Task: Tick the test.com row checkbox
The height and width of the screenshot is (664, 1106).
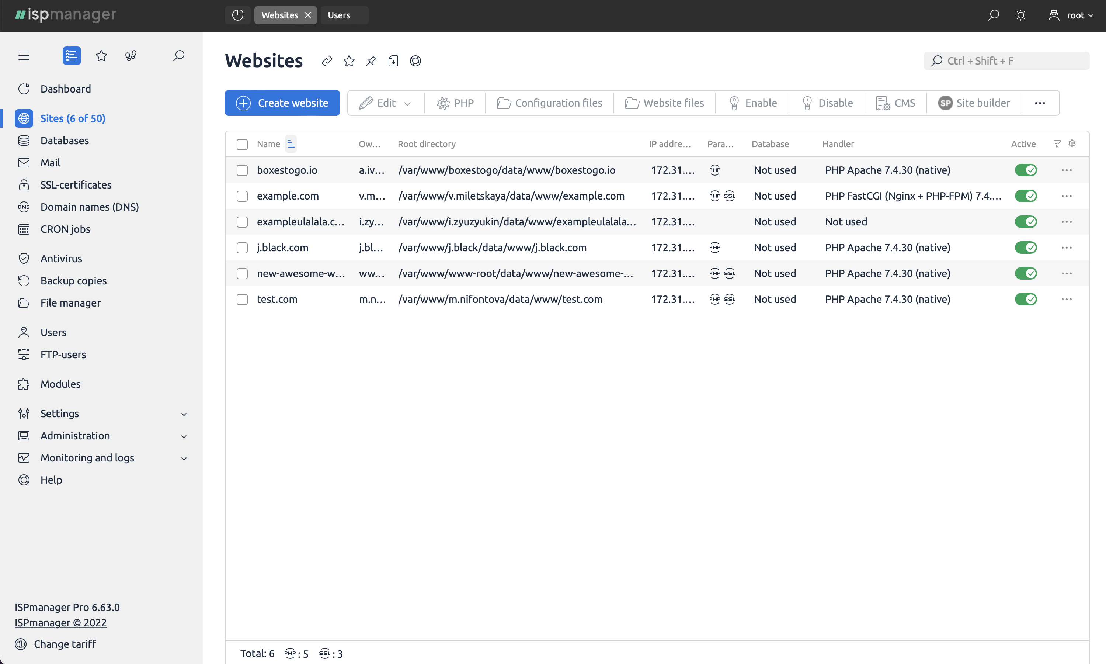Action: (x=242, y=299)
